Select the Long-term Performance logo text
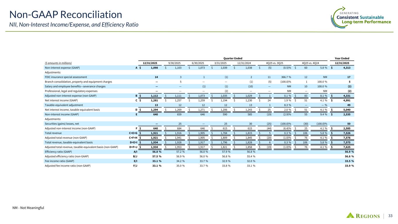The image size is (398, 224). [366, 22]
